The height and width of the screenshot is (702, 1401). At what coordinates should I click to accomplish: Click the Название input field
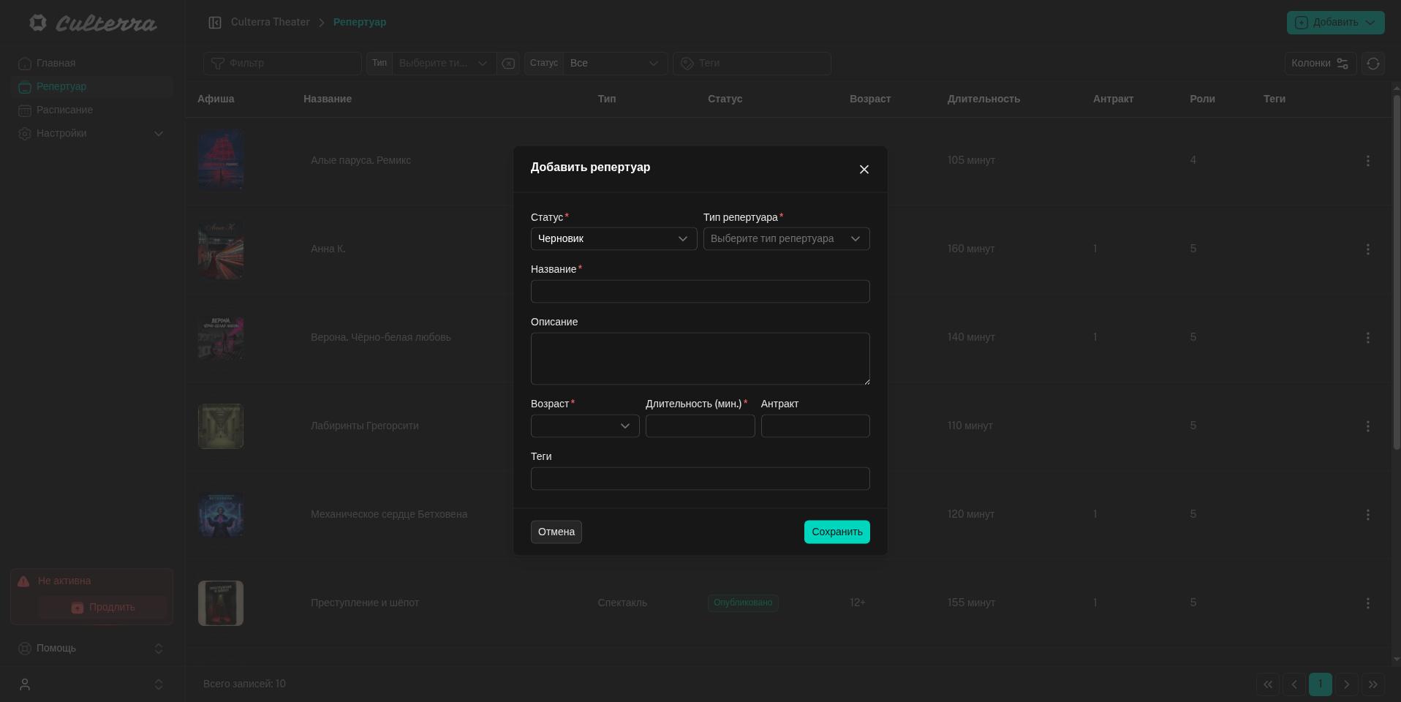click(x=699, y=292)
